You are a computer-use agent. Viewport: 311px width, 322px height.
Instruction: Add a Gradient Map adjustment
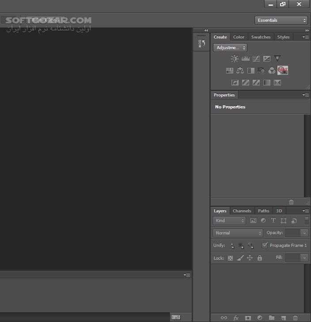[x=267, y=83]
